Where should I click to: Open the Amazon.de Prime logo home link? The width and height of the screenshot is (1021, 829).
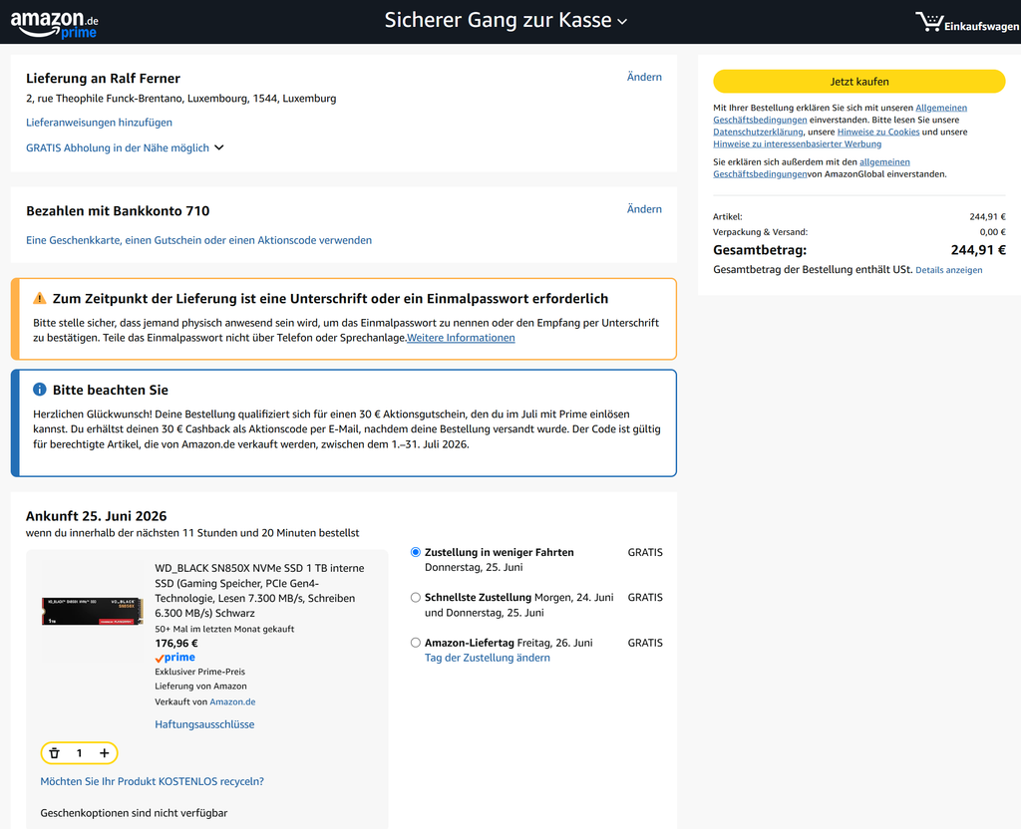[55, 24]
